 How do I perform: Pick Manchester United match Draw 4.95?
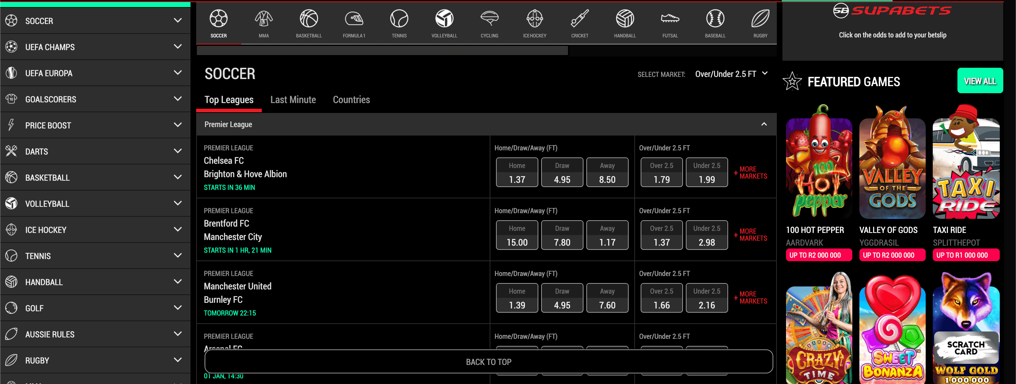tap(562, 298)
